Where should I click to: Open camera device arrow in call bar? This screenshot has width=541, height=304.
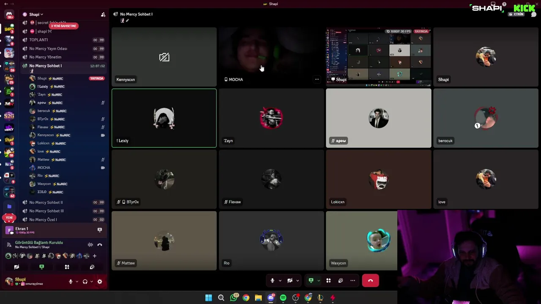(x=298, y=280)
